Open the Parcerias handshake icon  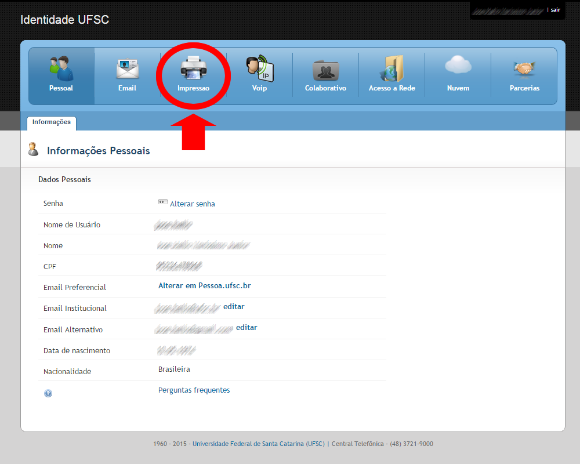click(x=524, y=68)
